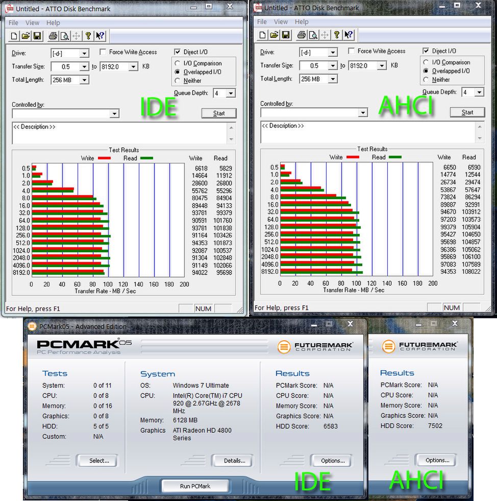Viewport: 497px width, 501px height.
Task: Click Open folder icon in IDE ATTO toolbar
Action: pos(26,36)
